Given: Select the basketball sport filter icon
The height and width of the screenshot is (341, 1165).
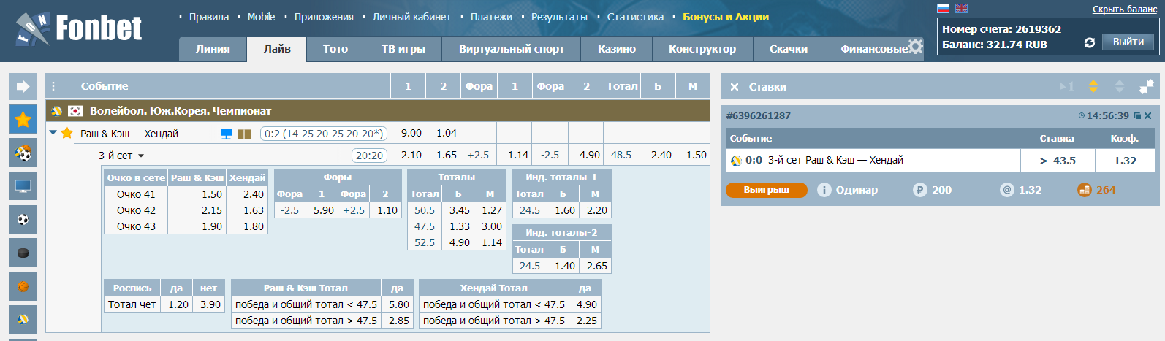Looking at the screenshot, I should (x=23, y=286).
